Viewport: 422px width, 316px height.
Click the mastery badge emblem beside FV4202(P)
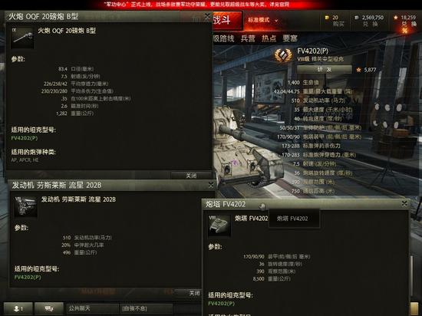pos(283,55)
